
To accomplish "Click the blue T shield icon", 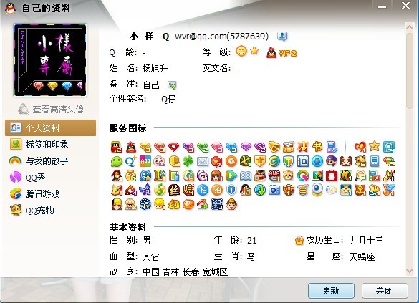I will [x=231, y=191].
